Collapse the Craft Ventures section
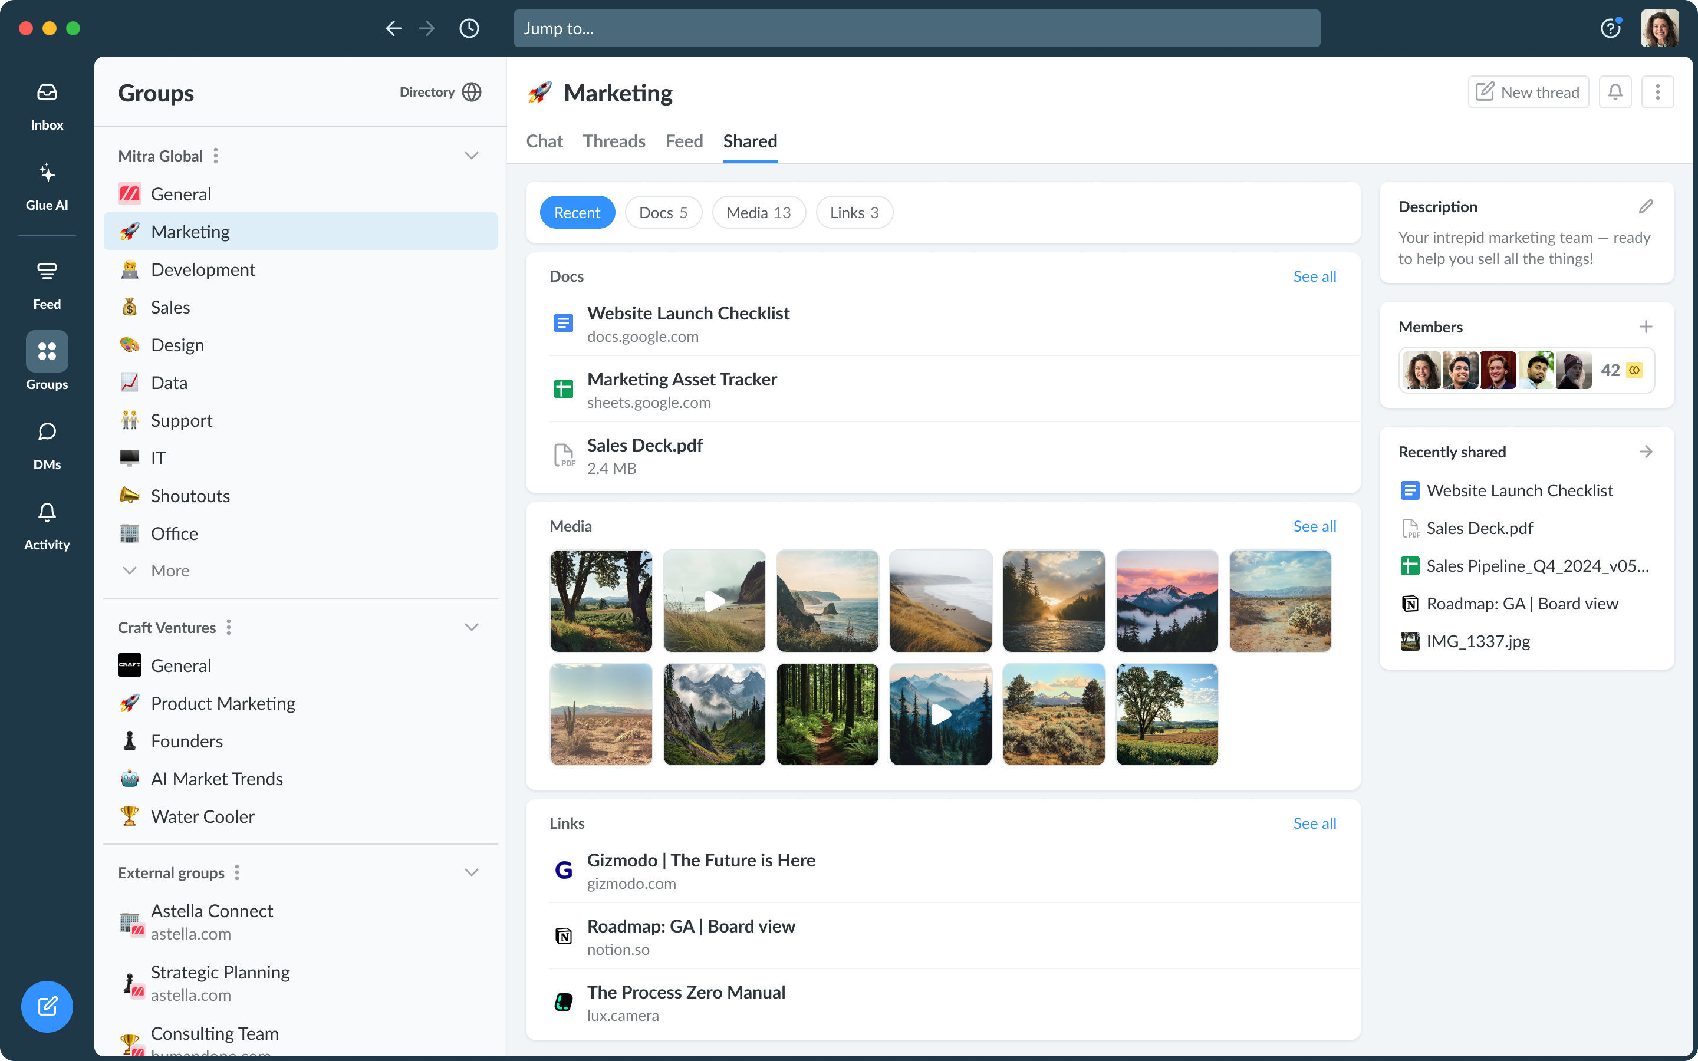 pyautogui.click(x=472, y=627)
